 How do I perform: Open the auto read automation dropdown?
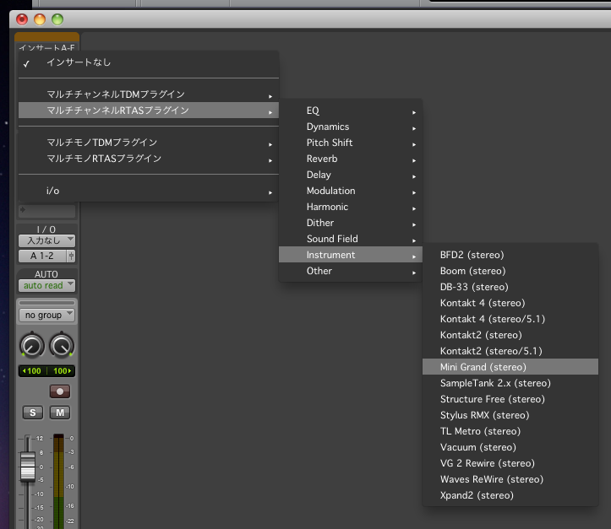[46, 285]
